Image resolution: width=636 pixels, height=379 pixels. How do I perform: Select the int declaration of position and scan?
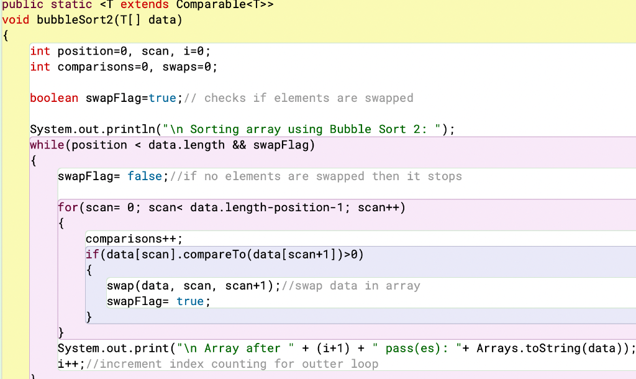point(39,51)
